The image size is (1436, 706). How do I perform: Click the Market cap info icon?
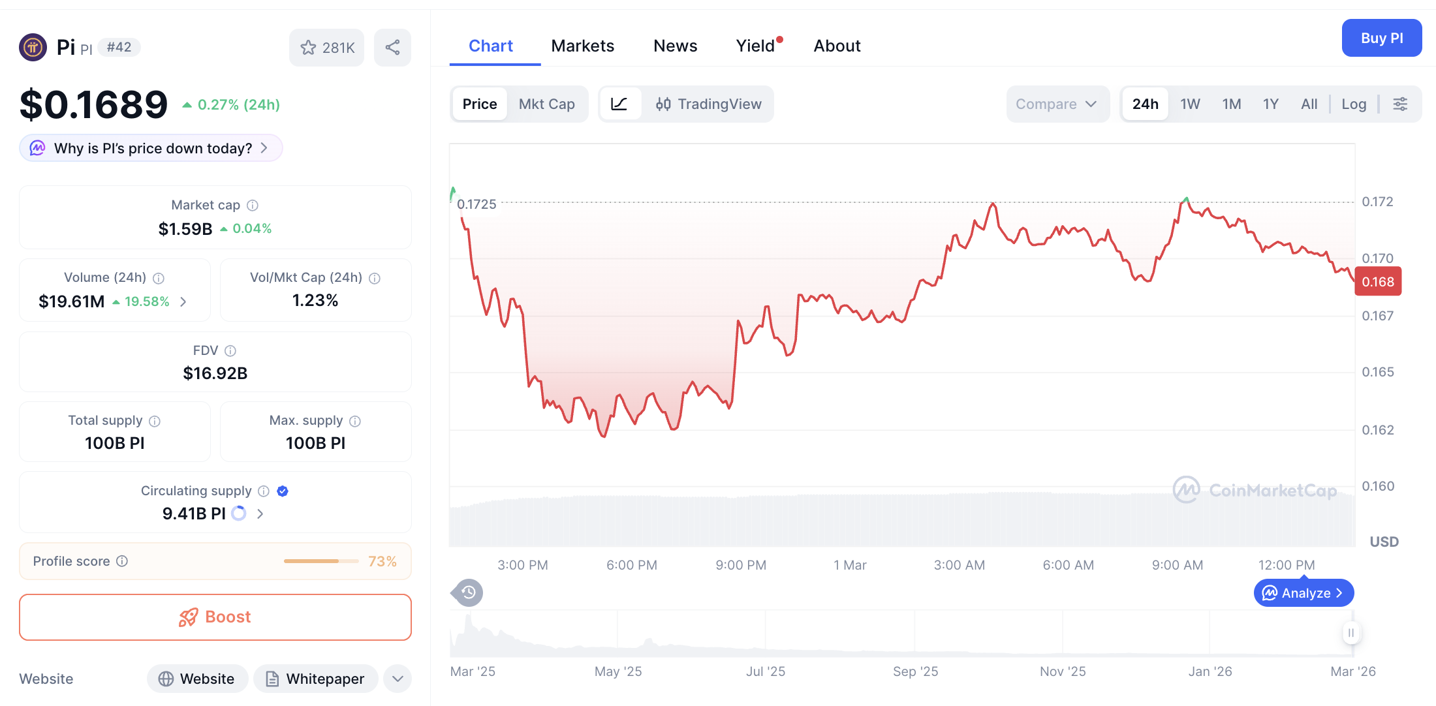(253, 205)
